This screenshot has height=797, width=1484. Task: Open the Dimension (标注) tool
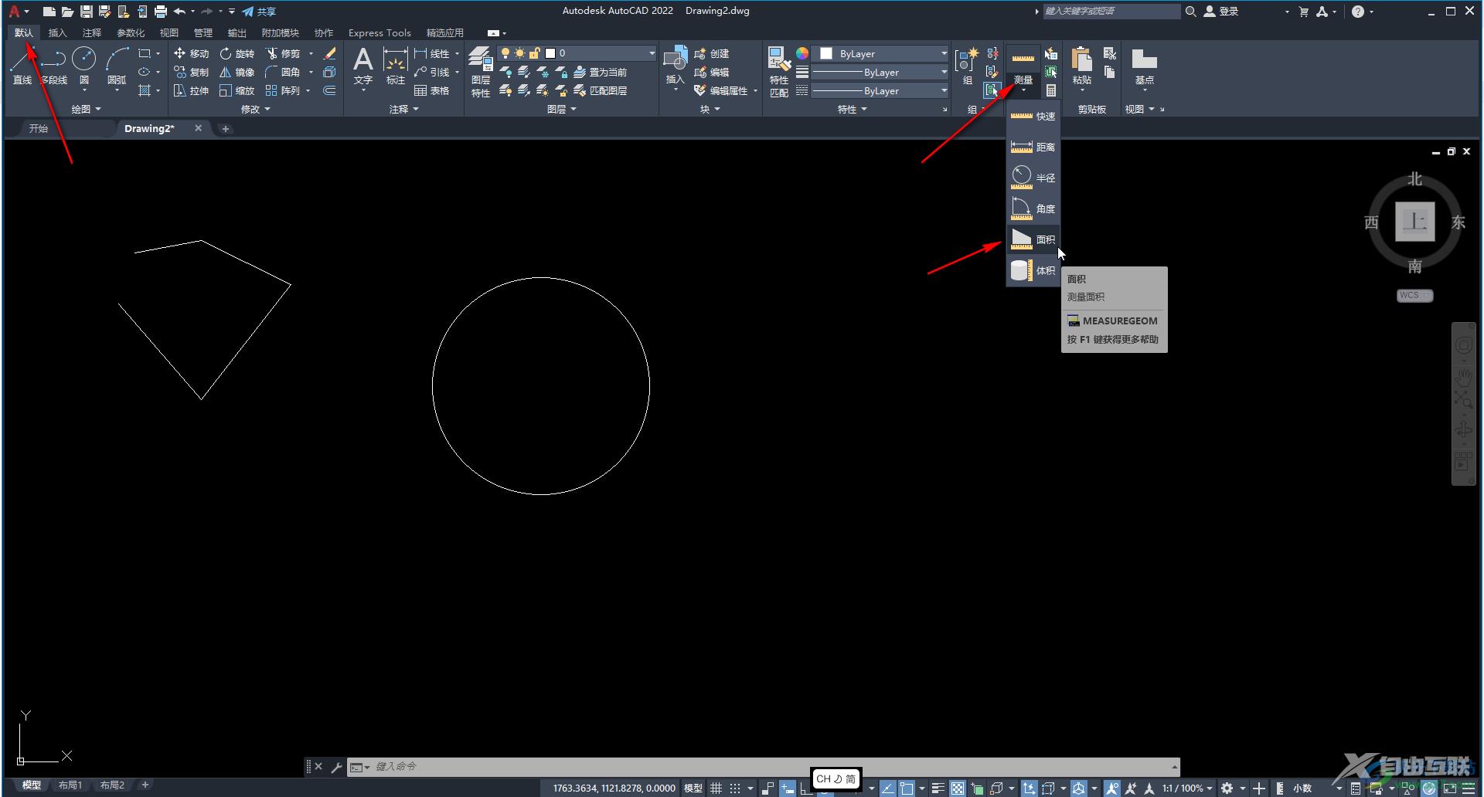tap(396, 65)
